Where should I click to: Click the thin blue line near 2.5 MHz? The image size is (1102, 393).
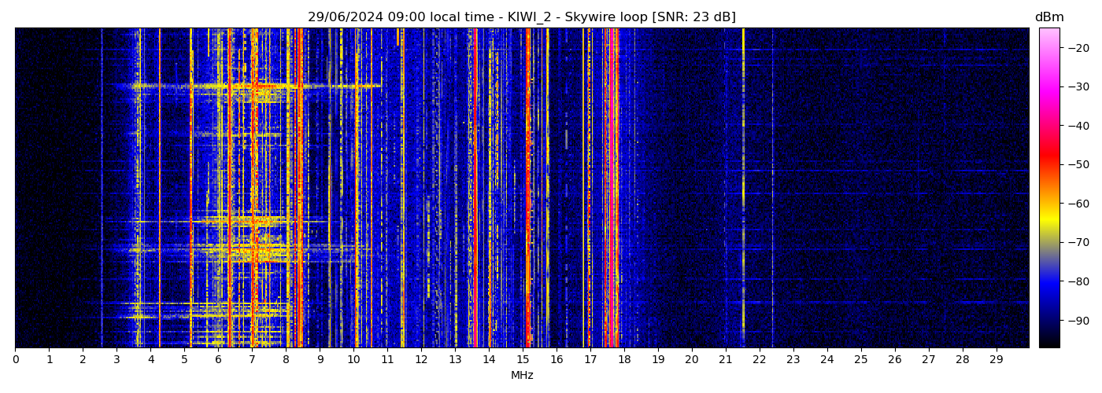click(102, 189)
